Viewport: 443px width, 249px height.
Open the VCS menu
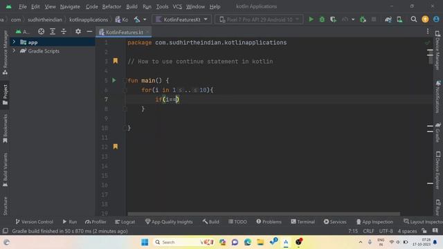click(177, 6)
